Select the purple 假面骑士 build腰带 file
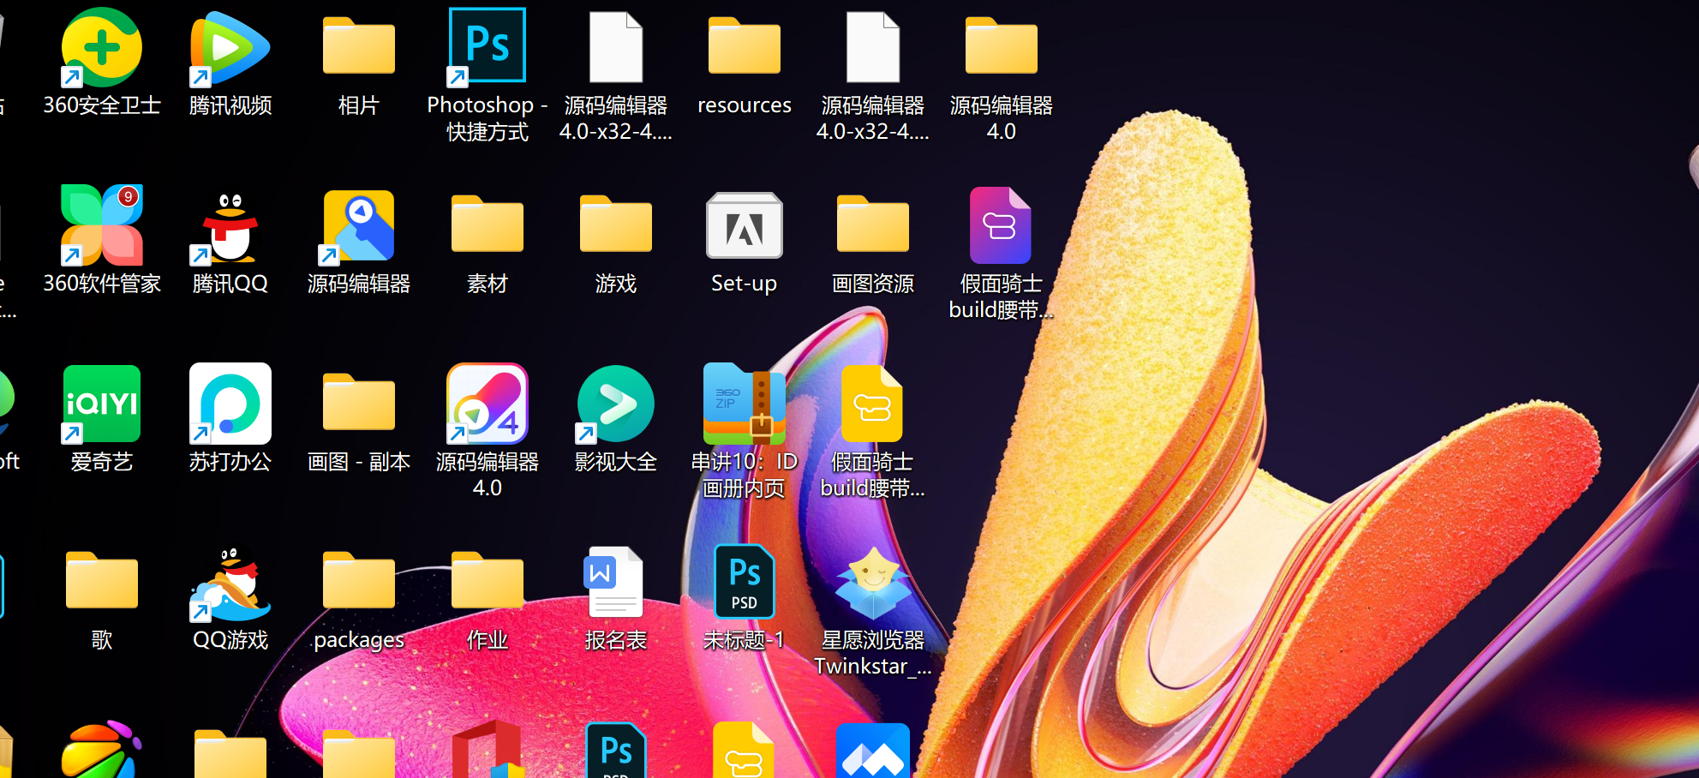Screen dimensions: 1699x778 pos(1001,225)
